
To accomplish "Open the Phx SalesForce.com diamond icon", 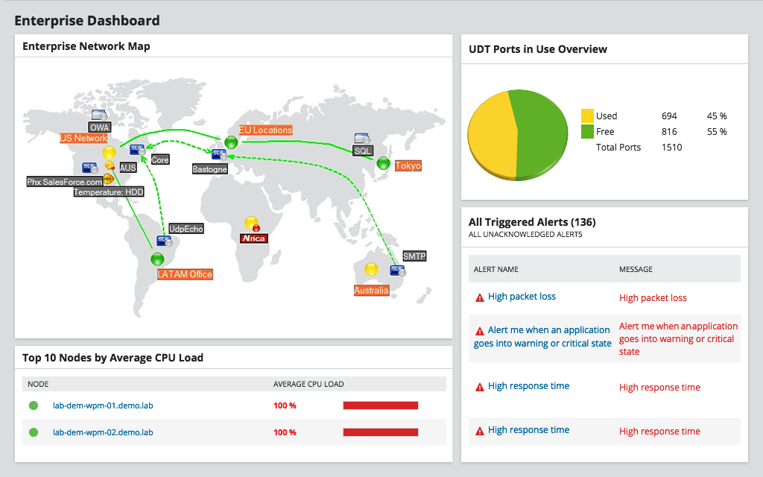I will 108,178.
